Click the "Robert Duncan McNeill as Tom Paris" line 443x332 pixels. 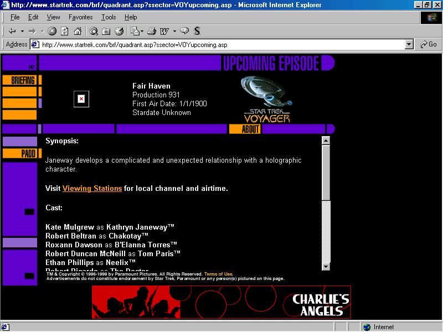(x=113, y=253)
